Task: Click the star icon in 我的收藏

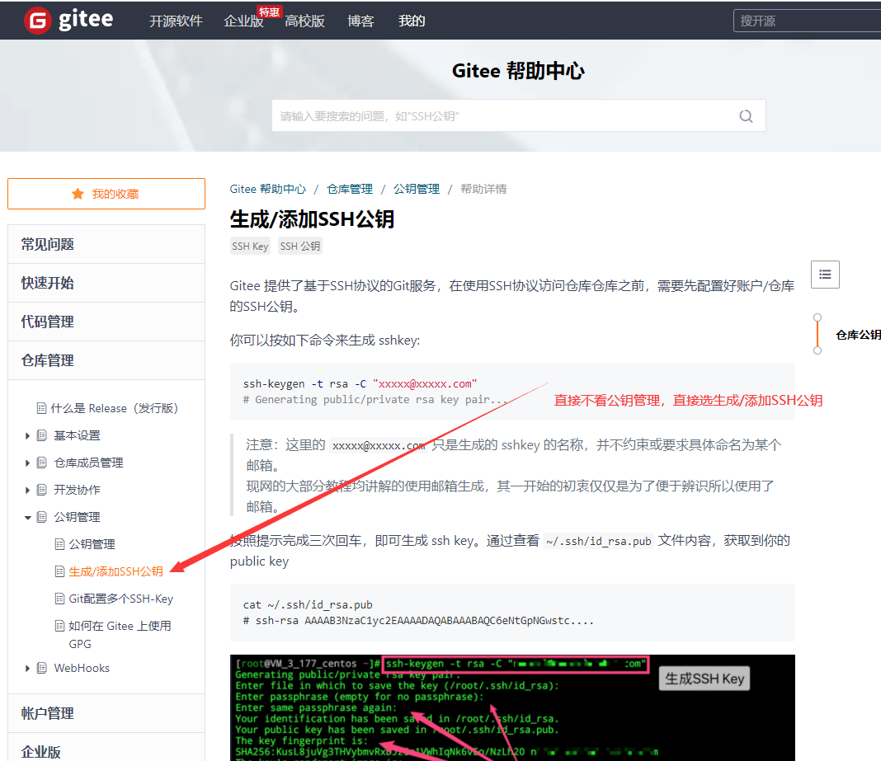Action: [x=78, y=194]
